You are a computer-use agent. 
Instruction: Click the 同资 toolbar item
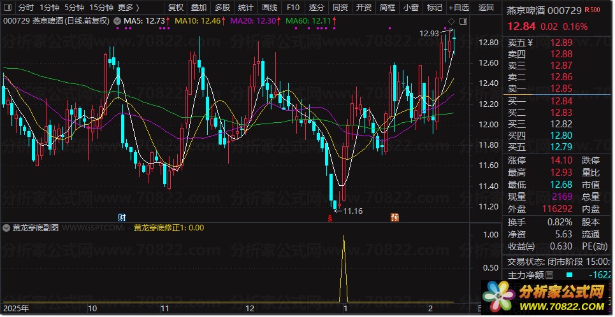click(340, 8)
